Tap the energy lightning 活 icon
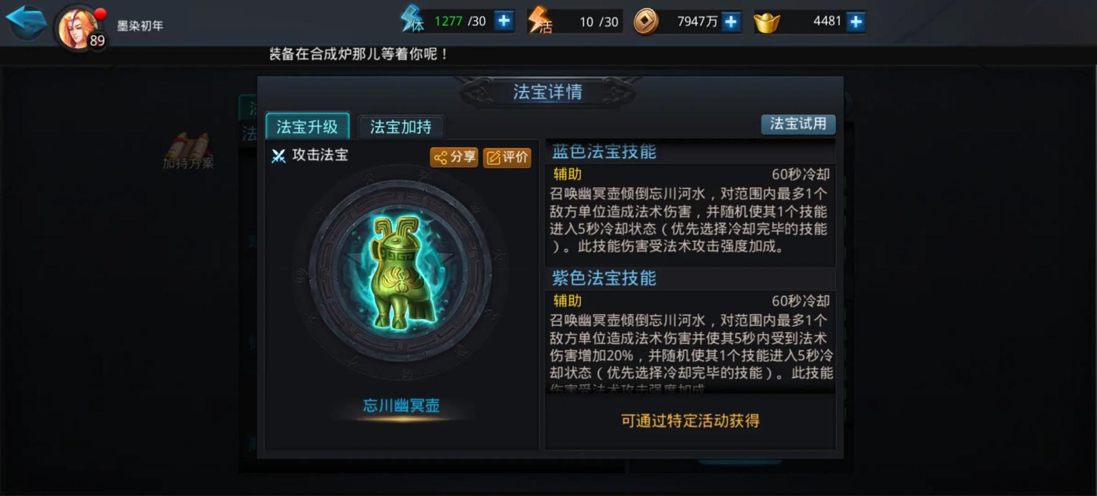1097x496 pixels. (x=540, y=20)
